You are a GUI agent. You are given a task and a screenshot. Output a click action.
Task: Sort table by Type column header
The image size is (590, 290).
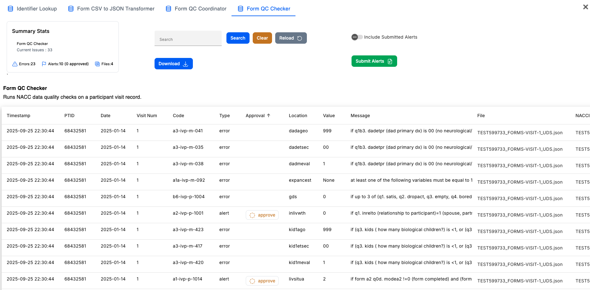[x=224, y=116]
